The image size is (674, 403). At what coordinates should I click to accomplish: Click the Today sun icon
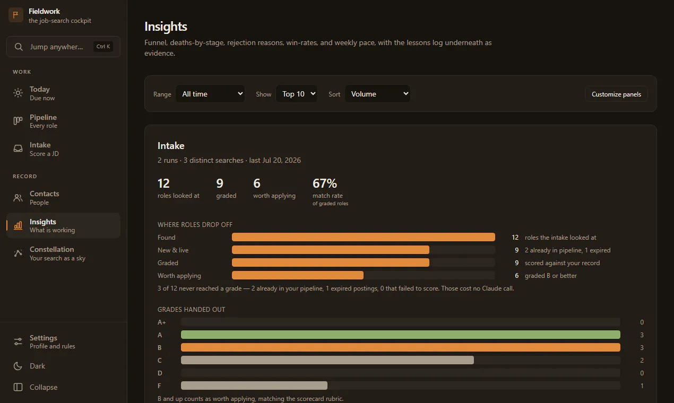tap(18, 93)
